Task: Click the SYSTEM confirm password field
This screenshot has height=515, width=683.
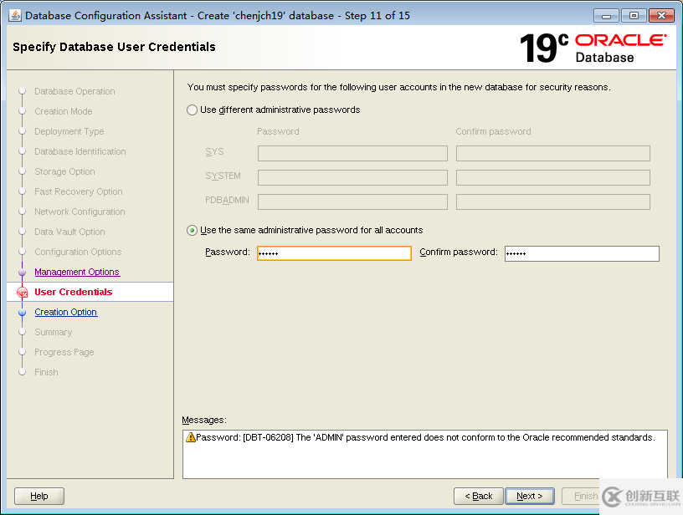Action: 553,177
